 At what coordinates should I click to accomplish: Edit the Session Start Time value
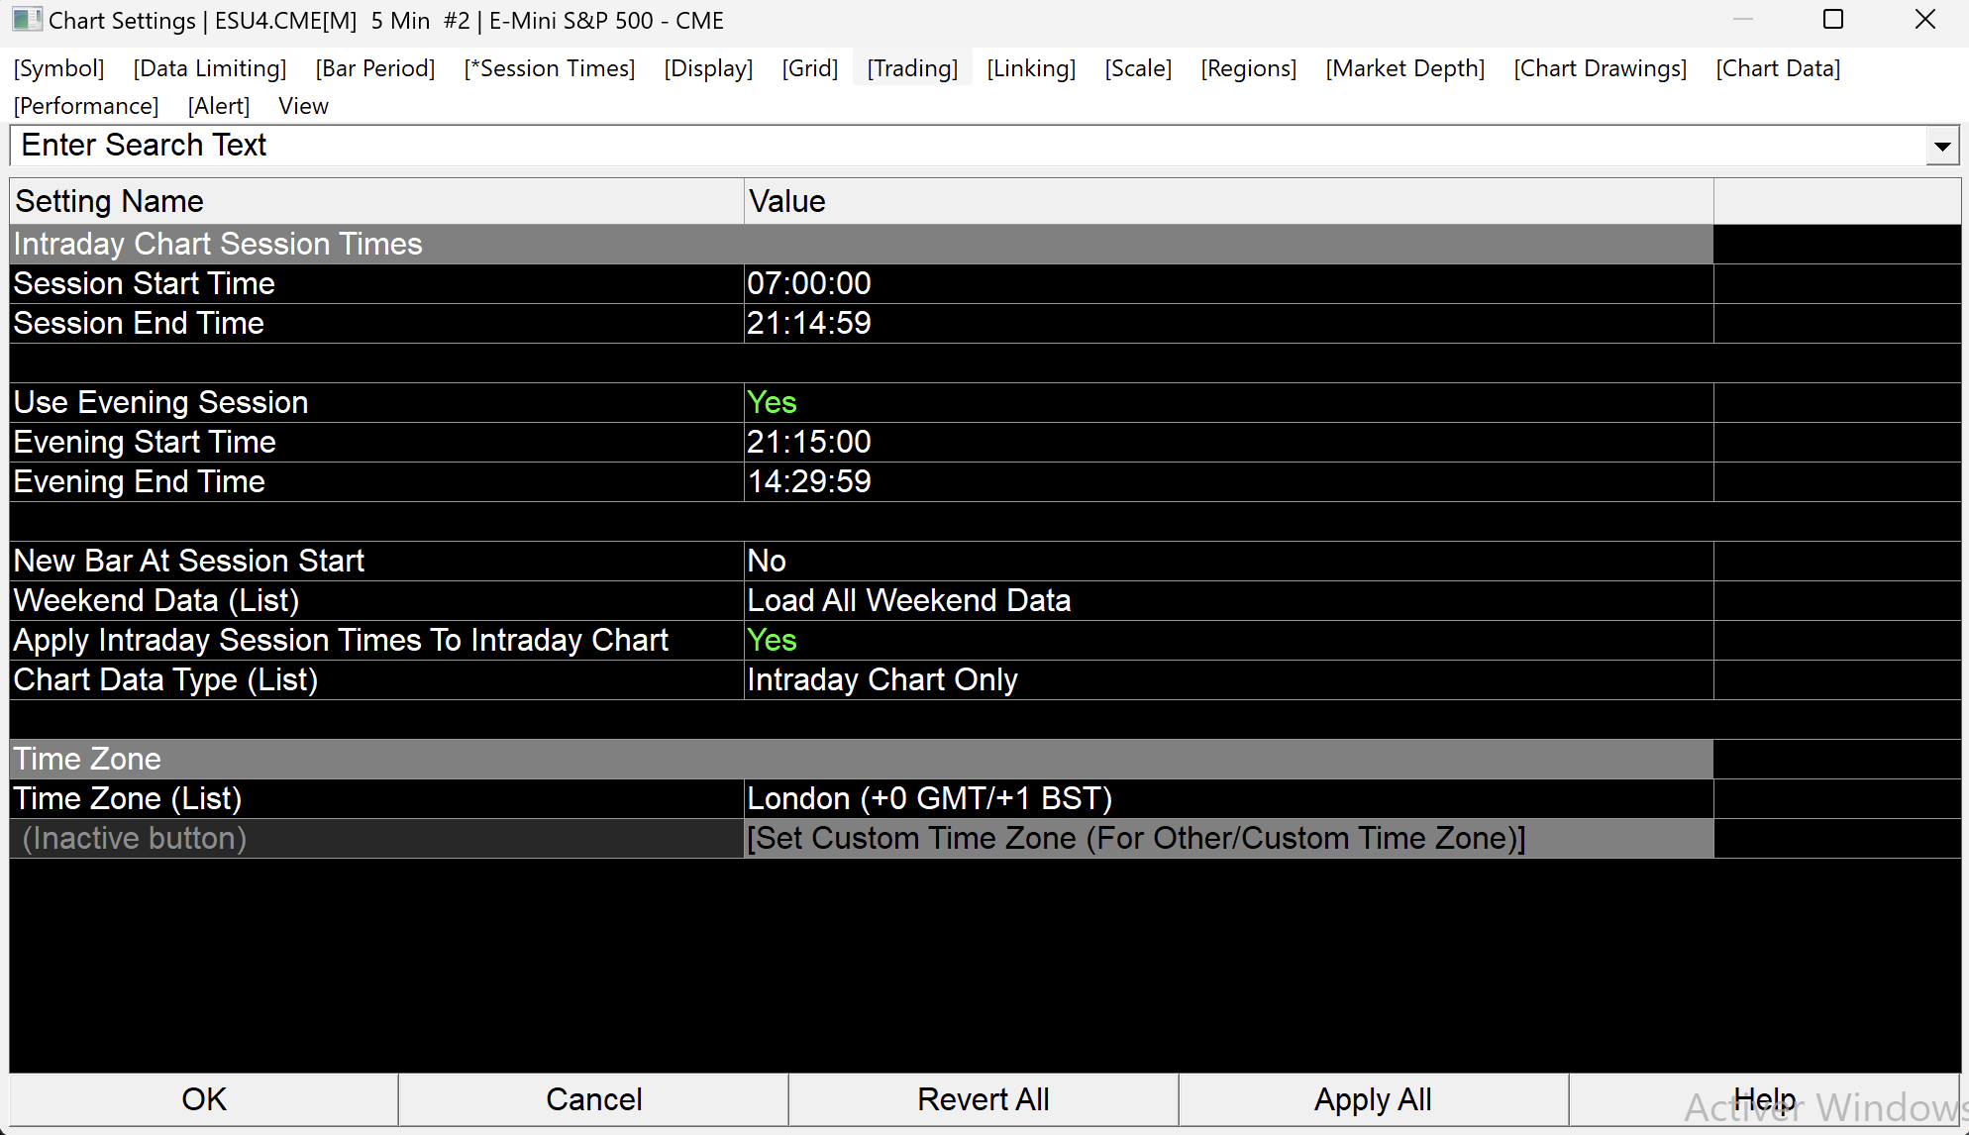(808, 283)
